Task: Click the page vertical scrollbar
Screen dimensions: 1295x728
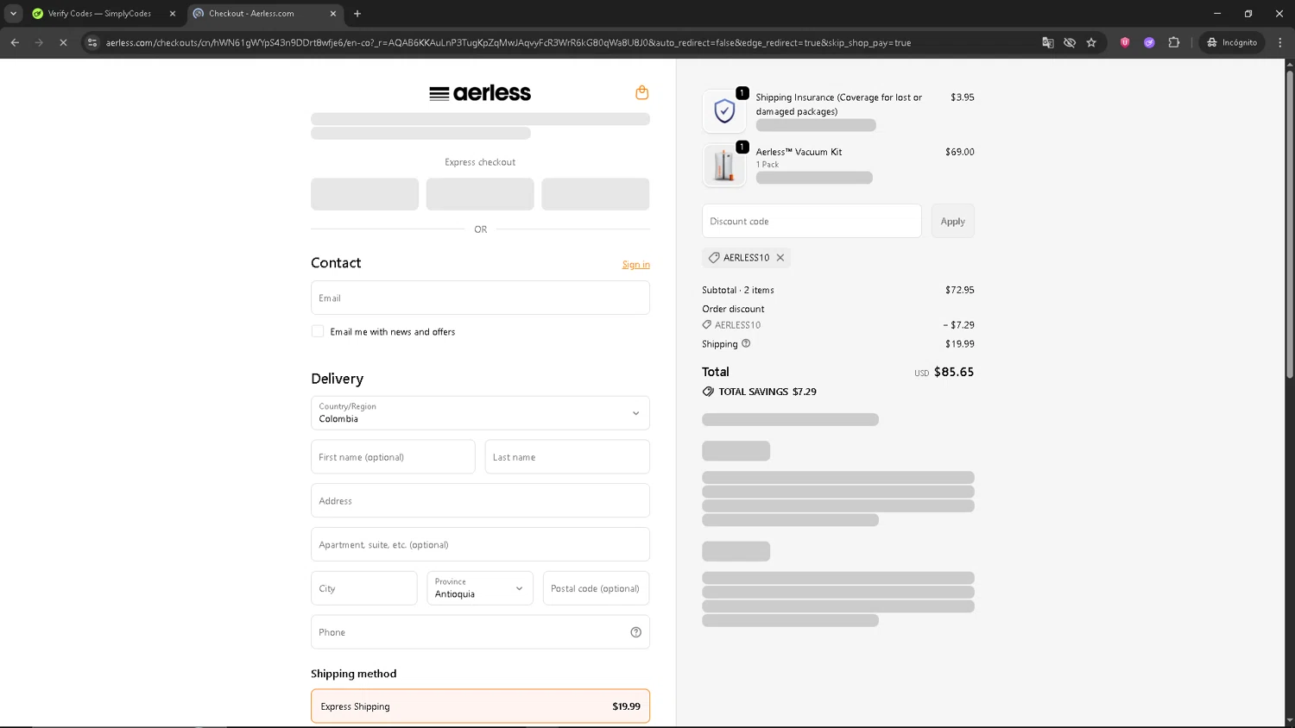Action: pos(1290,224)
